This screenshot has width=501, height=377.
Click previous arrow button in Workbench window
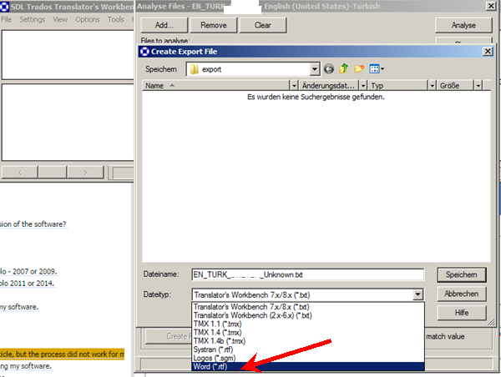(x=20, y=173)
